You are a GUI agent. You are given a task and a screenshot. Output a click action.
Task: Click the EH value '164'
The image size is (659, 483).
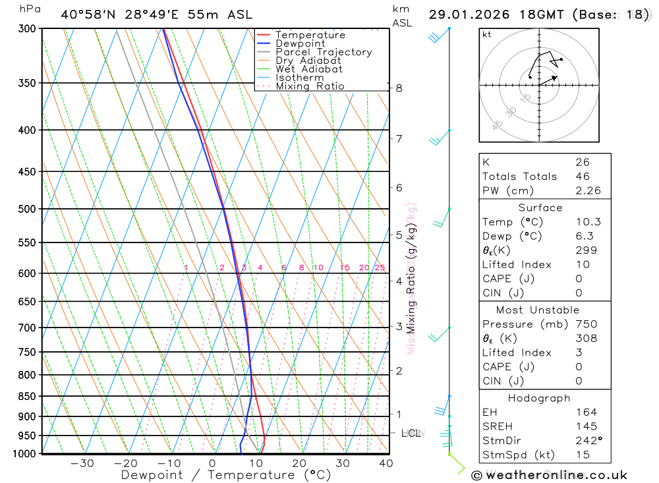(x=587, y=412)
